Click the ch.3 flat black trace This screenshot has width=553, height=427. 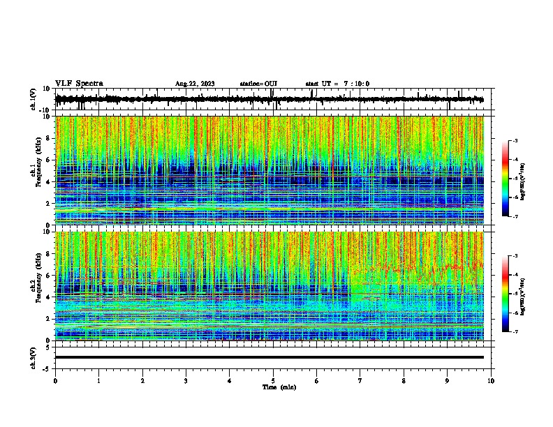269,357
